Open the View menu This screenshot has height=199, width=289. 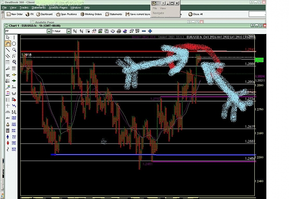click(13, 8)
